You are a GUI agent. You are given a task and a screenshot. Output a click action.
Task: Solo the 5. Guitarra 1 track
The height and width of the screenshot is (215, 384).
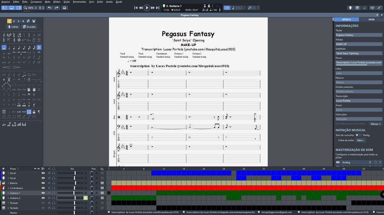pyautogui.click(x=53, y=193)
